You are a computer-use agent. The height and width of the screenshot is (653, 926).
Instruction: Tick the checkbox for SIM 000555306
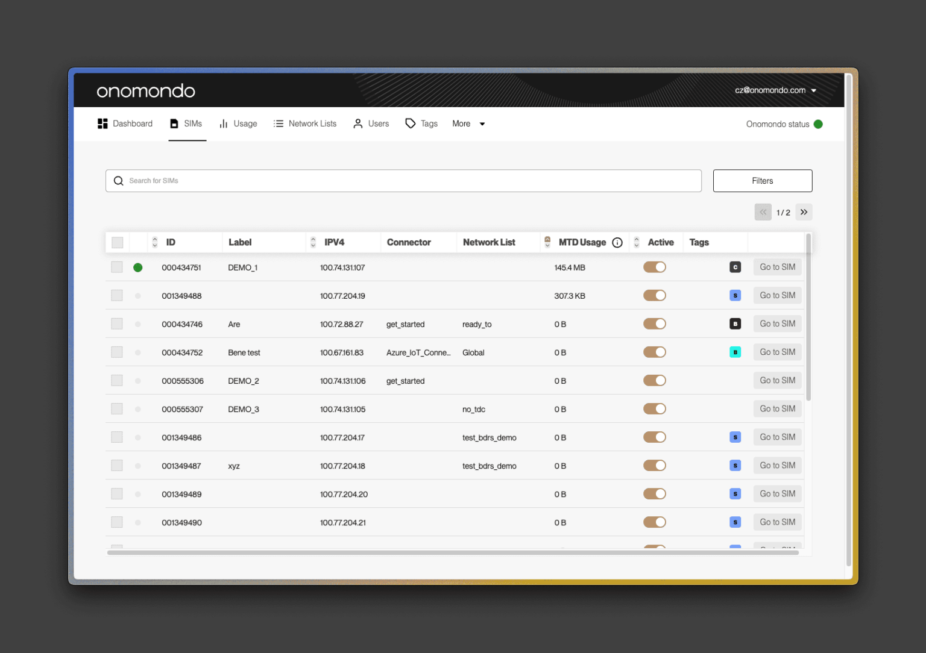[x=116, y=380]
